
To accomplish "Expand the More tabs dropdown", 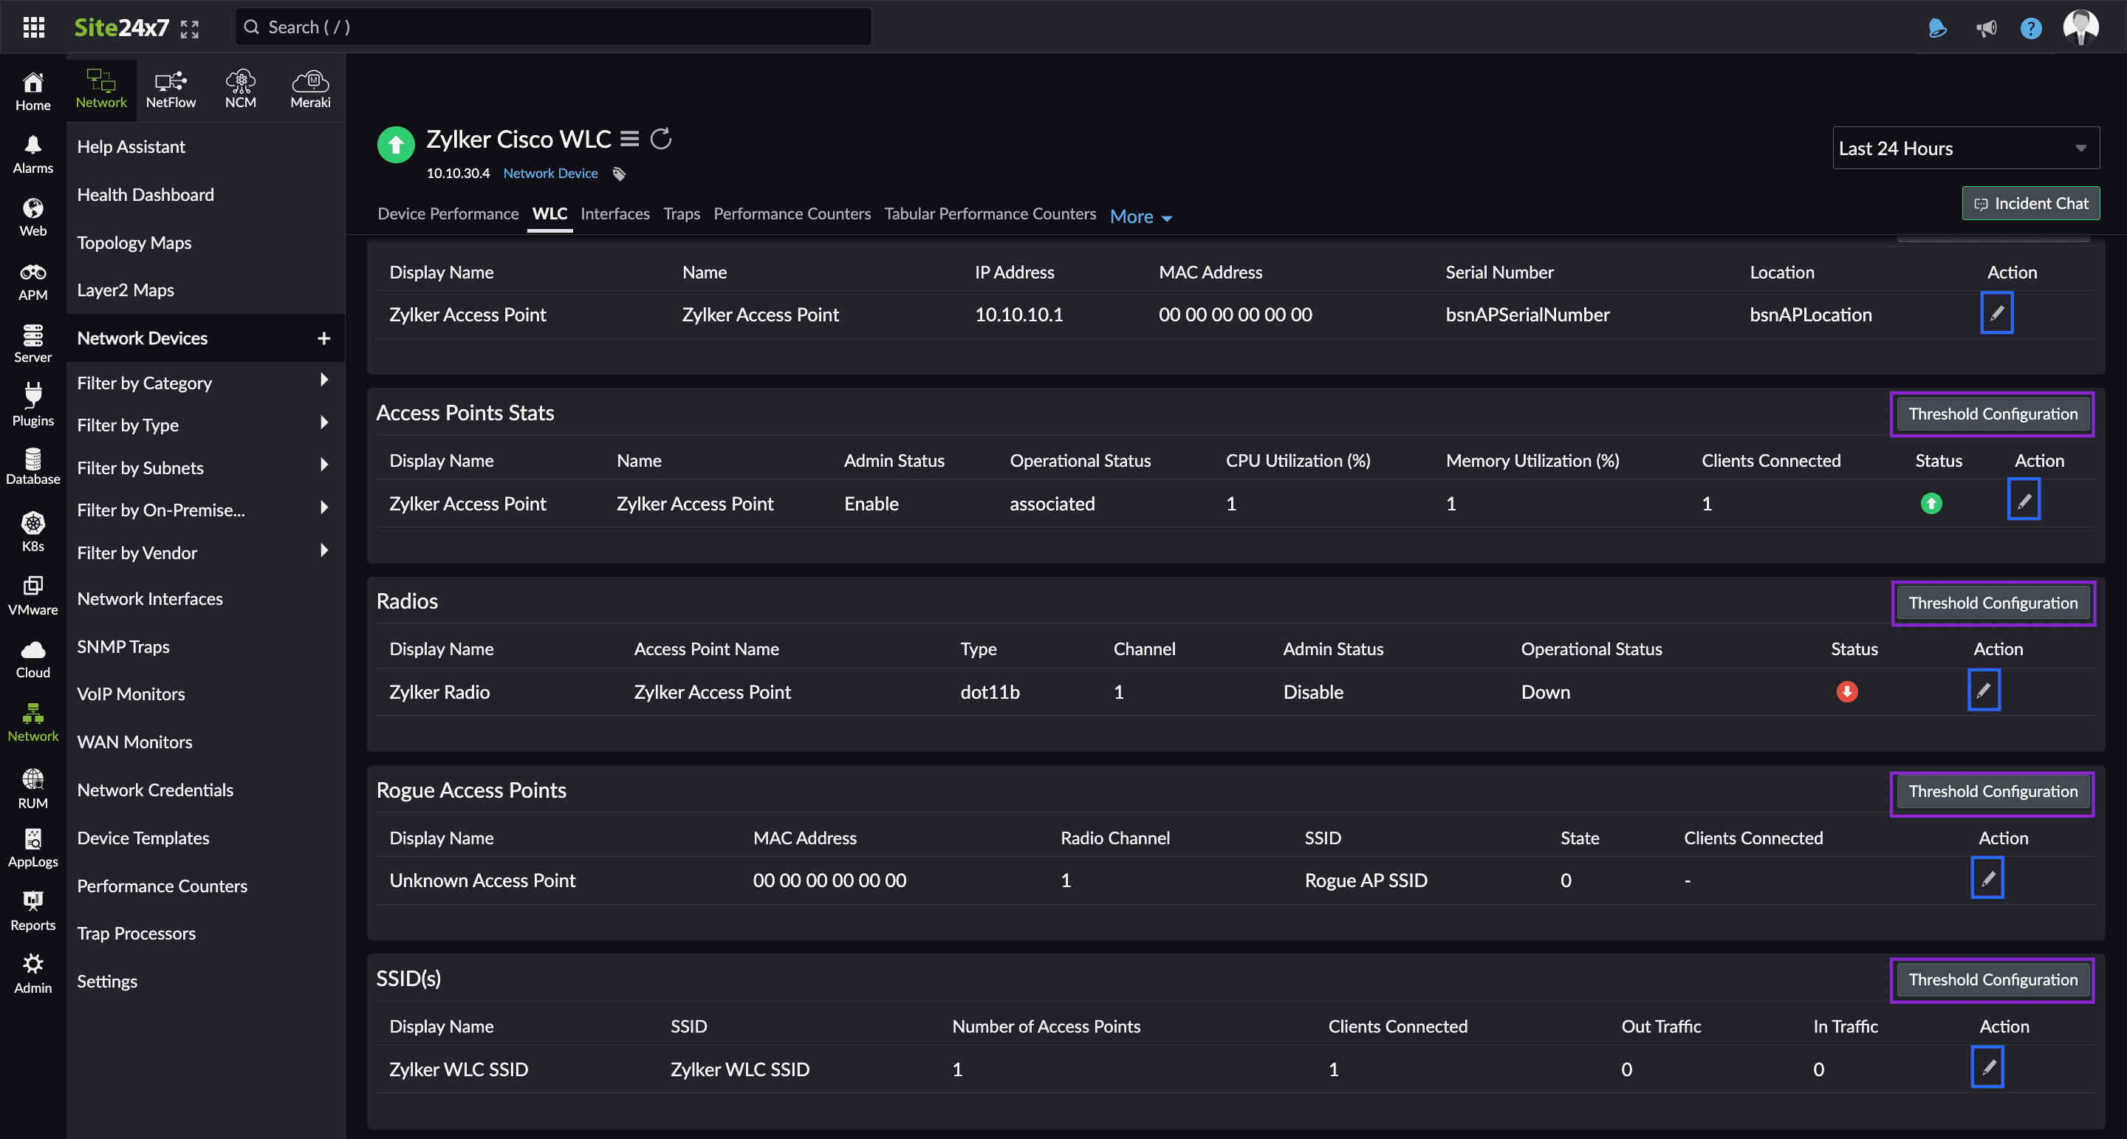I will click(x=1141, y=216).
